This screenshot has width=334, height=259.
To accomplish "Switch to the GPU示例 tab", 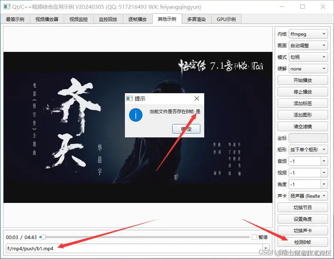I will point(226,19).
